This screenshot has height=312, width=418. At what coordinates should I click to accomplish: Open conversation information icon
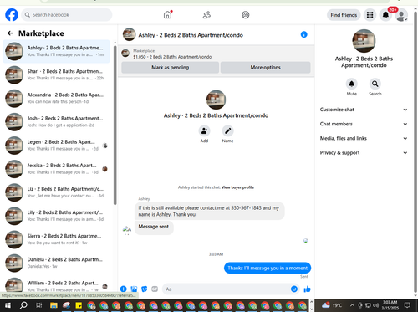(x=303, y=34)
